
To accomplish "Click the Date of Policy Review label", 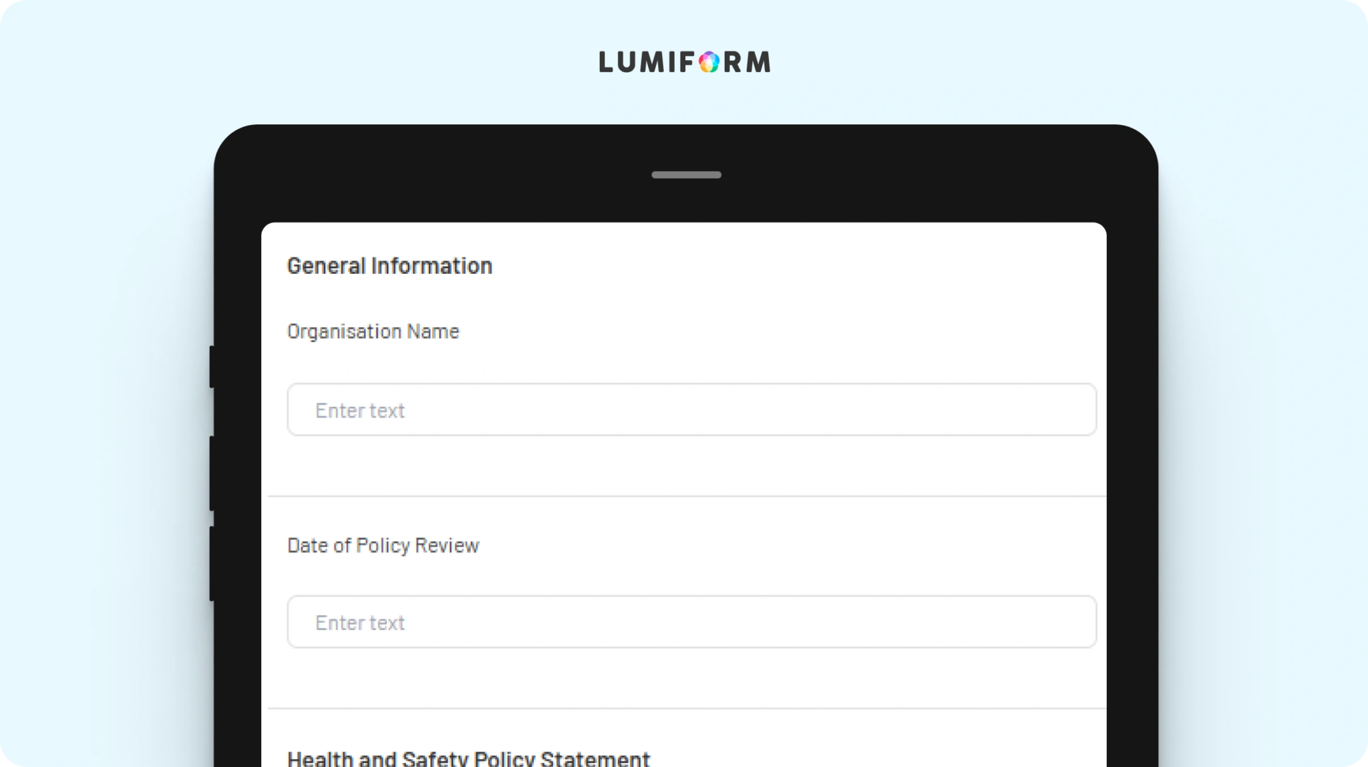I will [383, 546].
